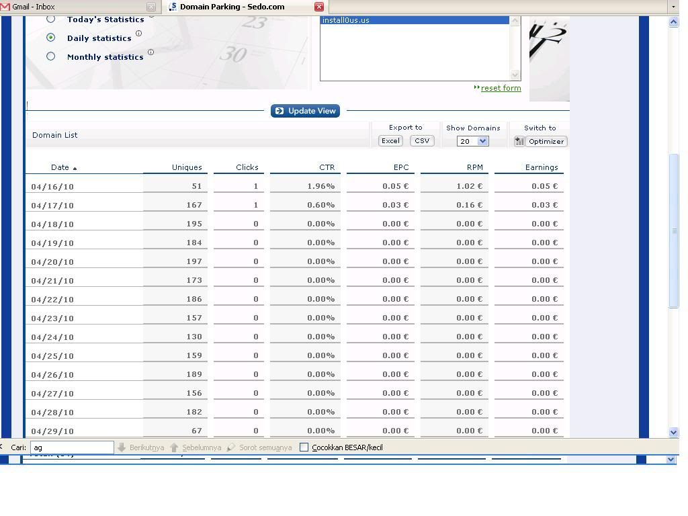688x516 pixels.
Task: Select the Today's Statistics radio button
Action: [50, 19]
